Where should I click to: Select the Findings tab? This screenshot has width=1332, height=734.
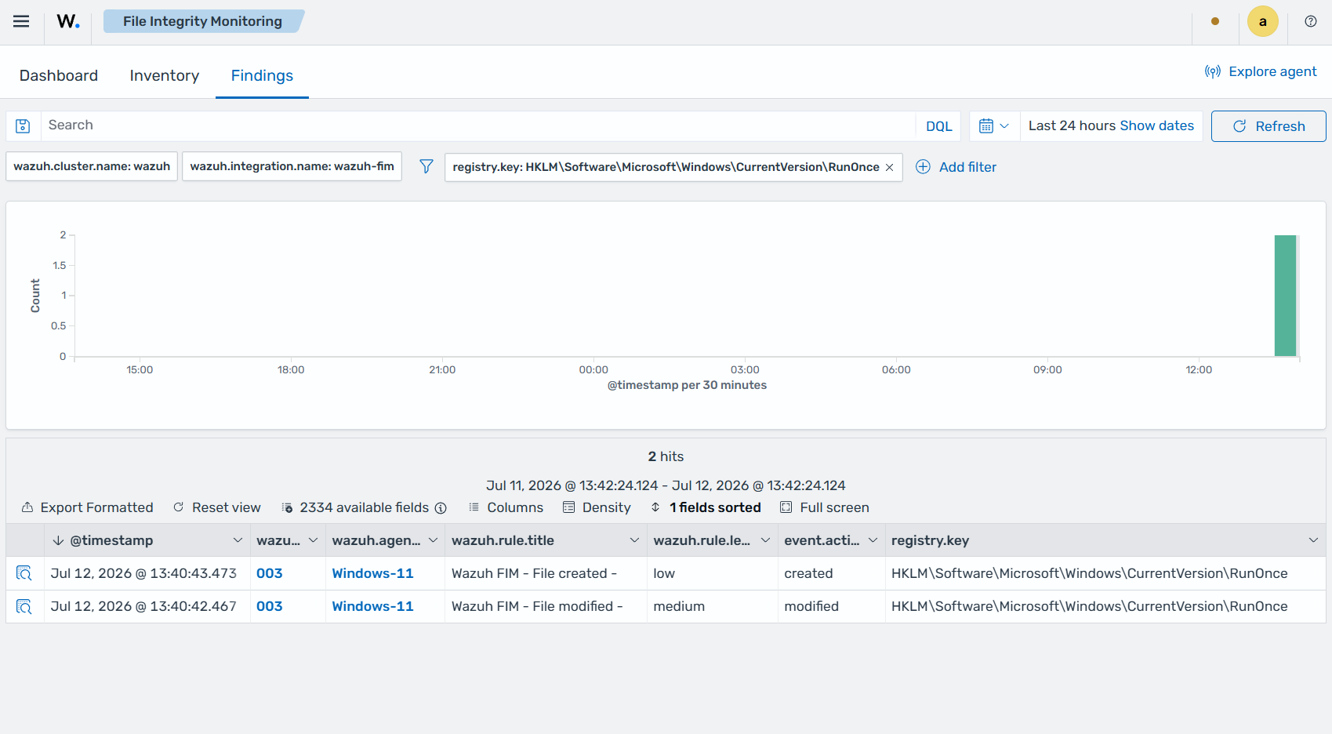tap(262, 75)
